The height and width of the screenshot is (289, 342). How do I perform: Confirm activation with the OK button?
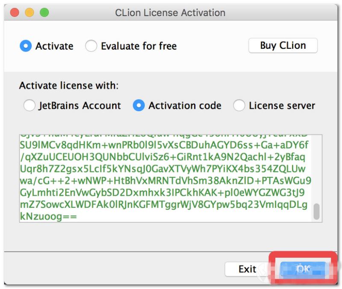coord(303,269)
